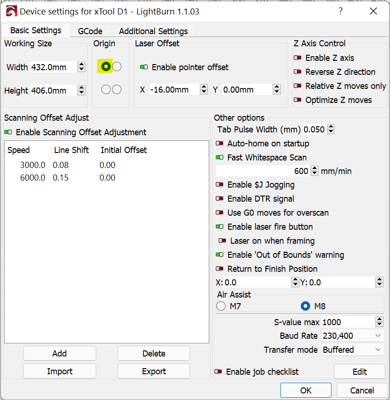390x400 pixels.
Task: Select M8 air assist option
Action: (x=305, y=306)
